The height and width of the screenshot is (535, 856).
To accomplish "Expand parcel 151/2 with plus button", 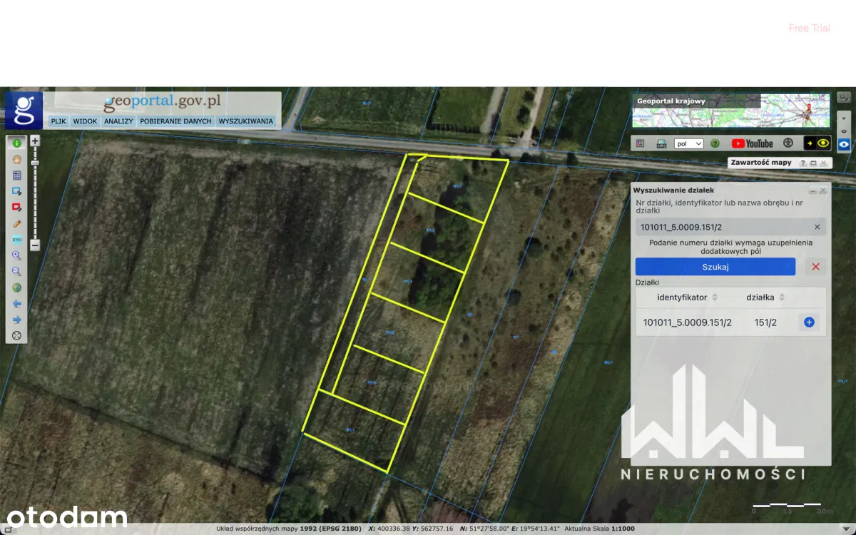I will (809, 322).
